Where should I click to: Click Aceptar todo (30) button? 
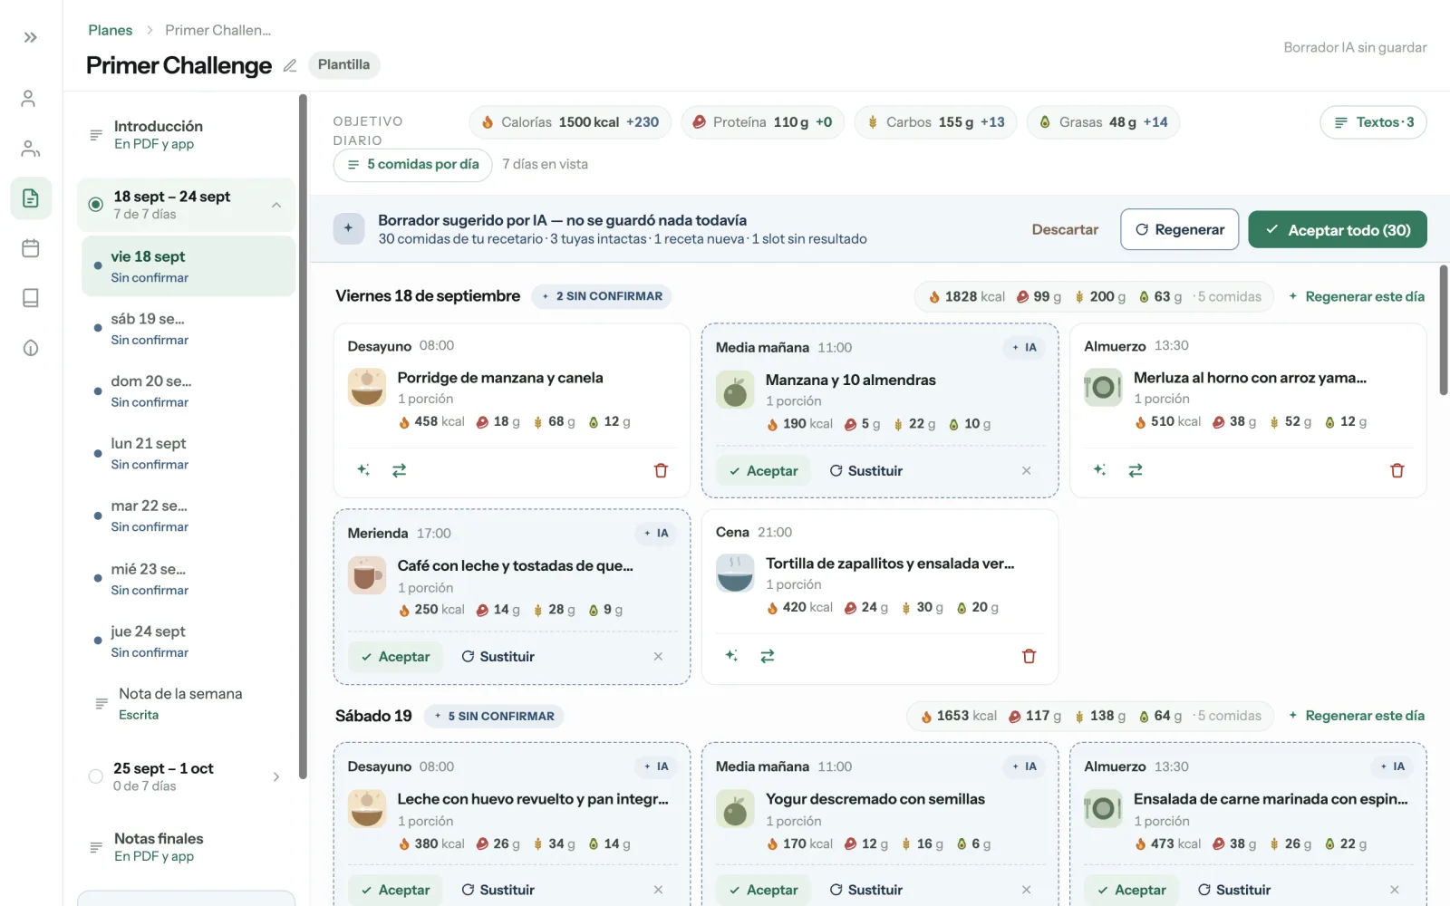tap(1337, 230)
